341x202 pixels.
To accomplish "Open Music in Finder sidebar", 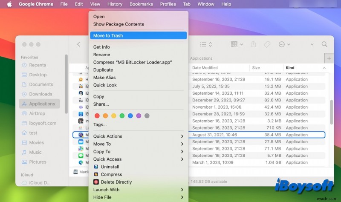I will coord(39,152).
